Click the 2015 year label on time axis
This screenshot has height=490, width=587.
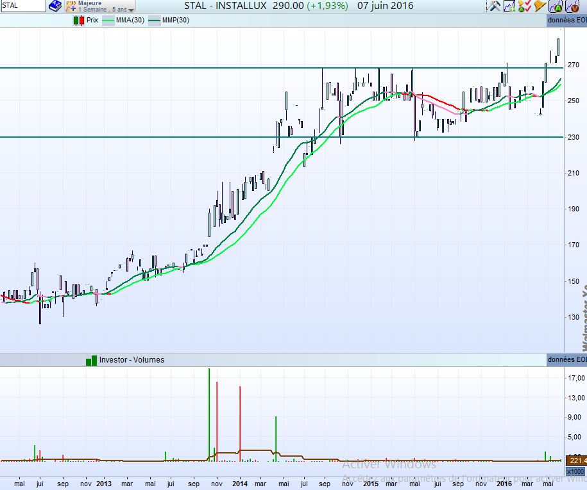(x=371, y=484)
